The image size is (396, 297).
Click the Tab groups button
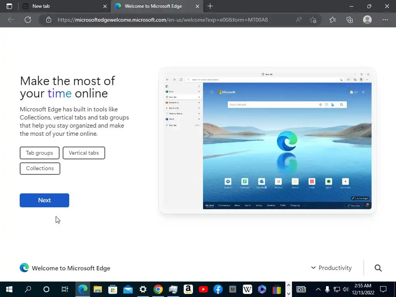pos(40,153)
